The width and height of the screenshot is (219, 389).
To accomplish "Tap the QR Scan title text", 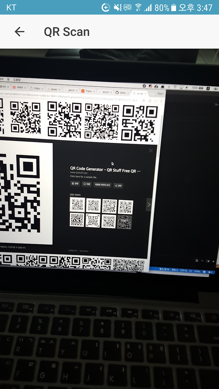I will (x=67, y=32).
